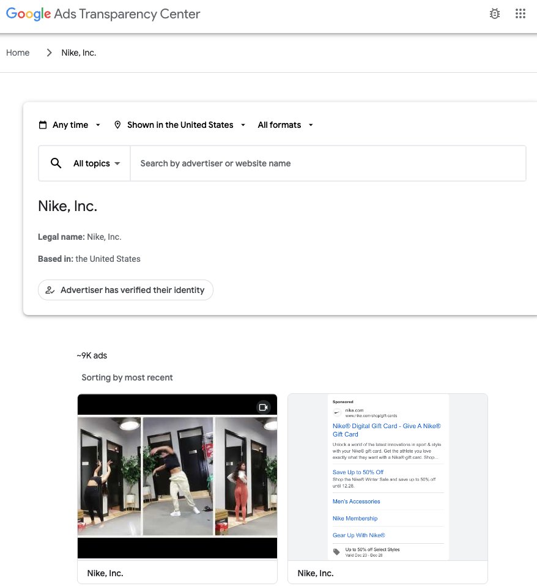Open the All formats dropdown
Viewport: 537px width, 586px height.
click(x=286, y=125)
